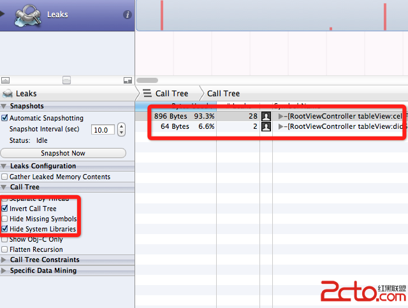Uncheck Hide System Libraries
This screenshot has height=308, width=408.
tap(4, 228)
